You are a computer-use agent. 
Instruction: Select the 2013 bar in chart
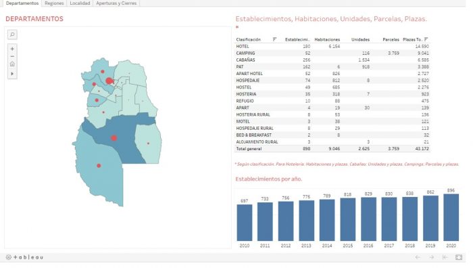tap(306, 221)
